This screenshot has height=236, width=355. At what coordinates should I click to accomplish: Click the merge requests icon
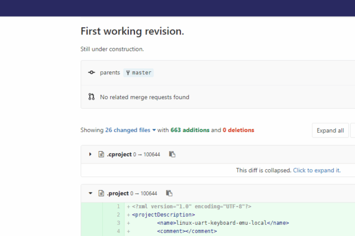point(92,97)
